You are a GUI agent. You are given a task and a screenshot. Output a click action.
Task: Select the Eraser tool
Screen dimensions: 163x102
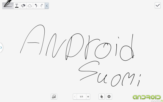(23, 6)
